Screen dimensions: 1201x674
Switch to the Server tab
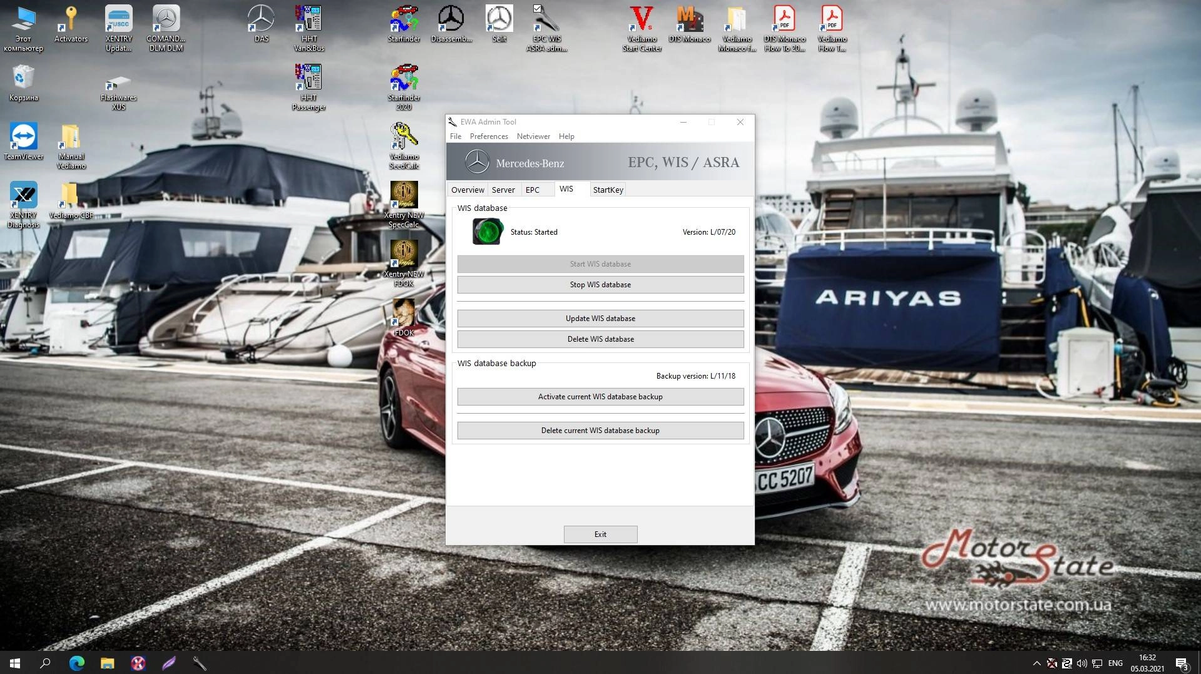coord(503,190)
